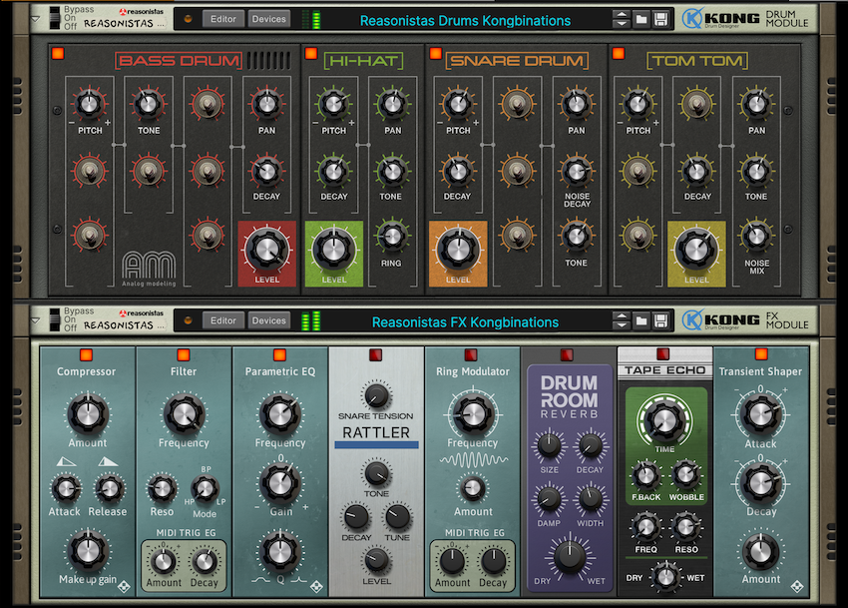Toggle the Tom Tom enable LED

[x=619, y=53]
